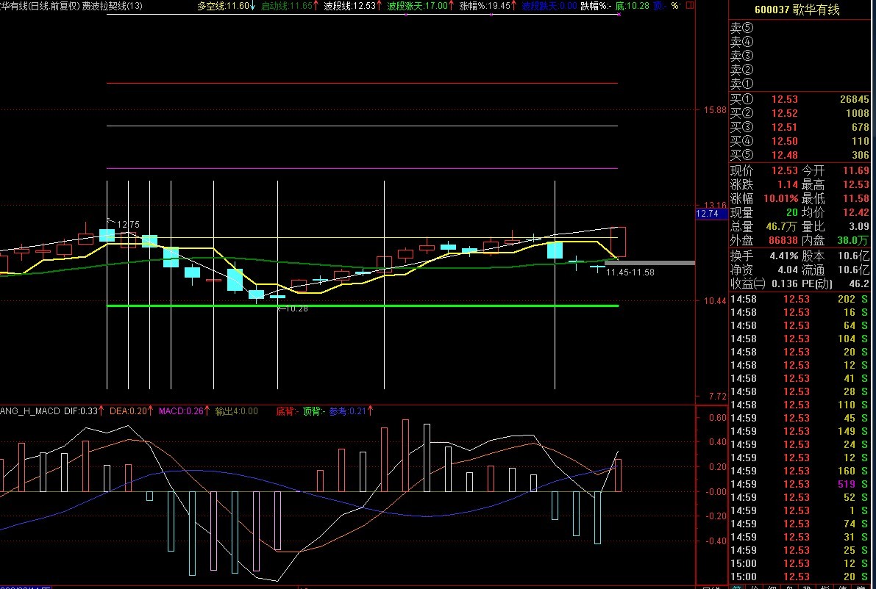Click the 10.28 low price marker on the chart
The width and height of the screenshot is (876, 589).
click(x=294, y=308)
